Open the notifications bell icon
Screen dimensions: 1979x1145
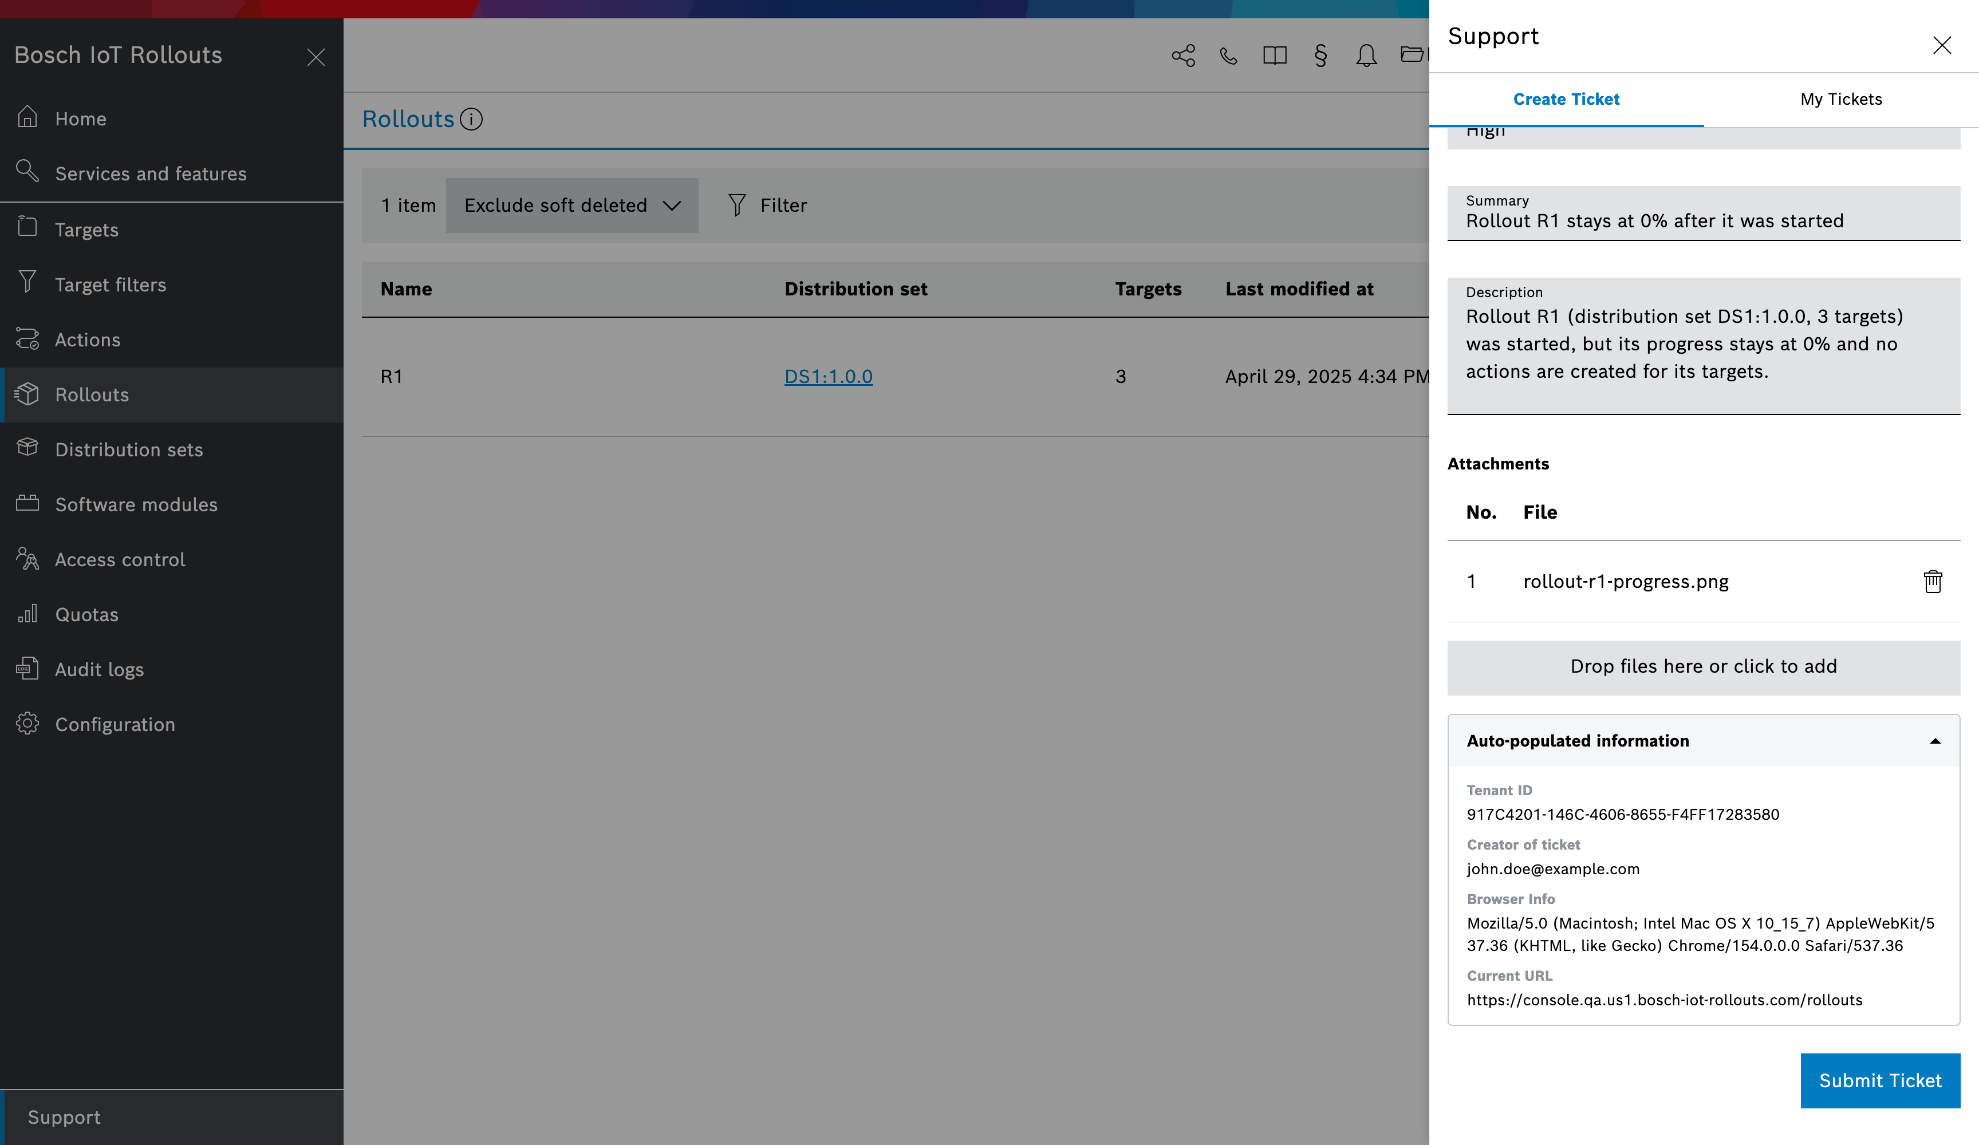[1366, 56]
